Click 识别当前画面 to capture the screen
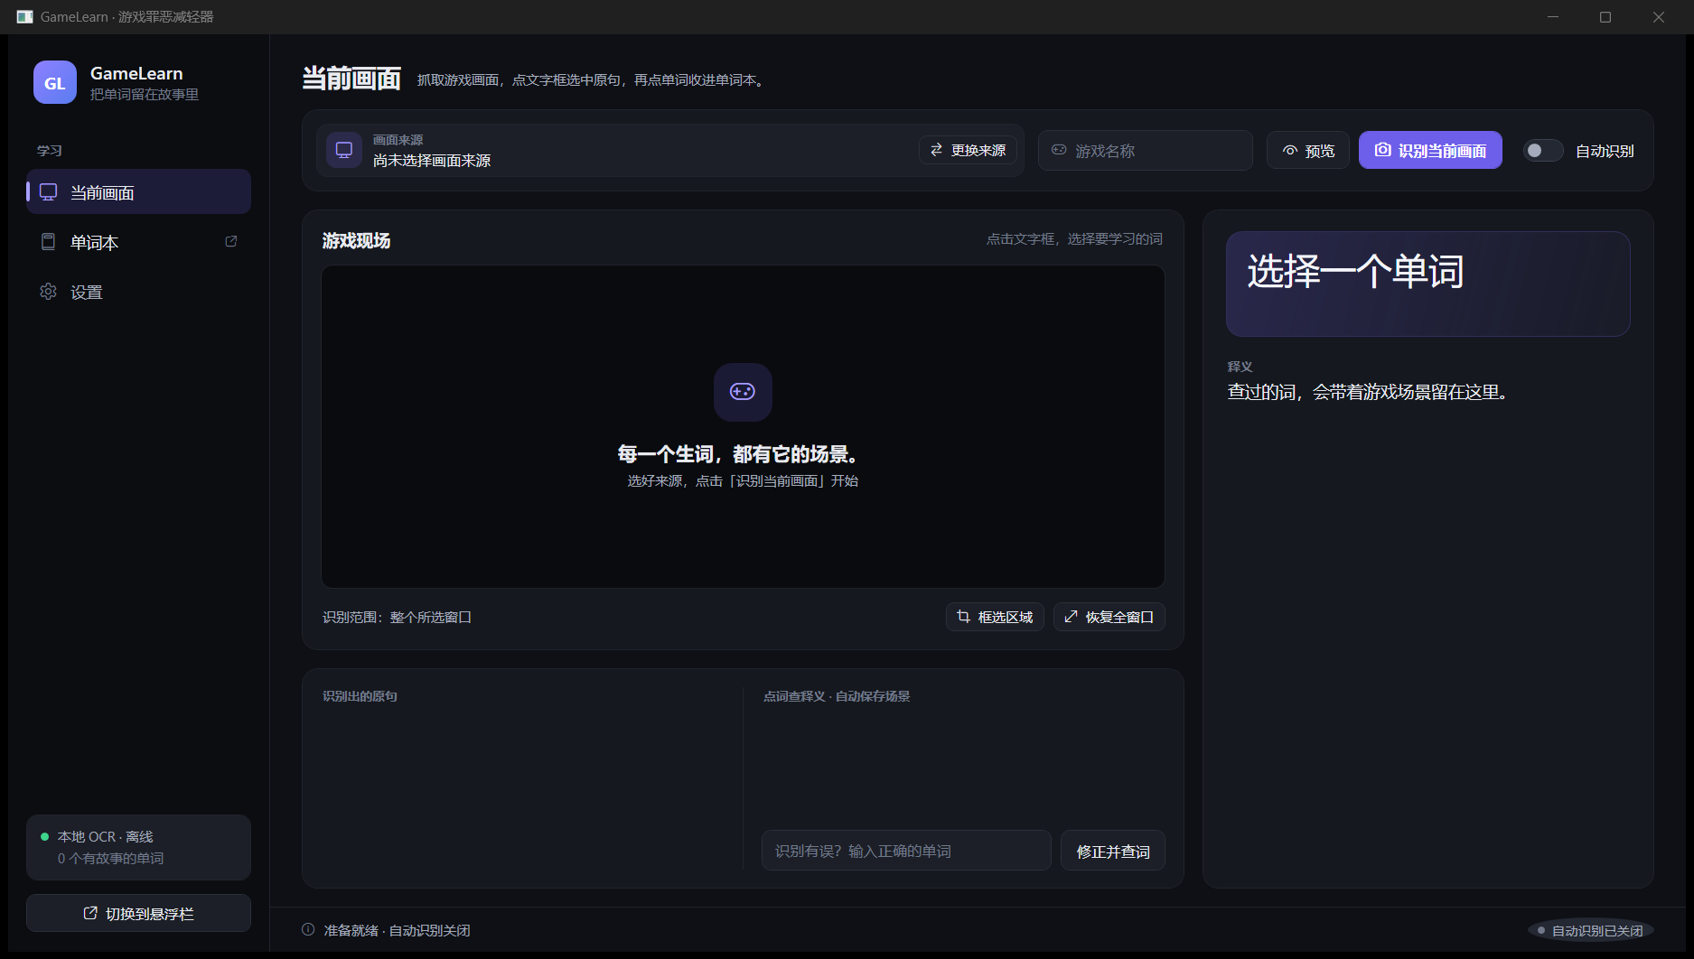 tap(1430, 151)
